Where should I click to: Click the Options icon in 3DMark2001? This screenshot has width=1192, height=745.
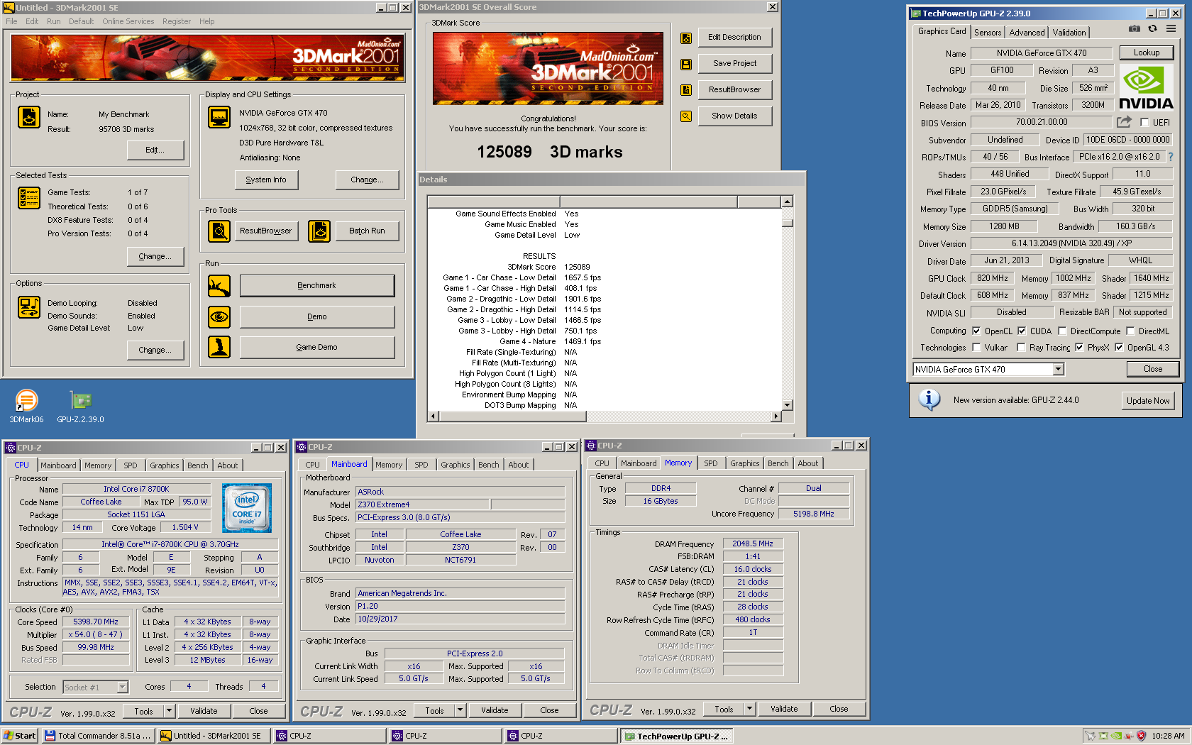[x=29, y=307]
